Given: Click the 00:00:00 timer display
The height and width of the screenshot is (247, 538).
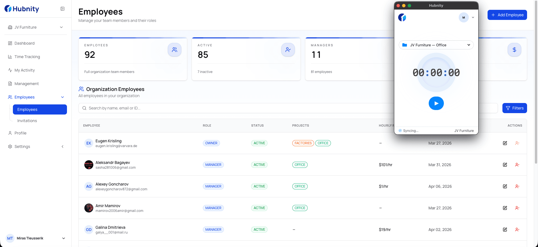Looking at the screenshot, I should point(436,73).
